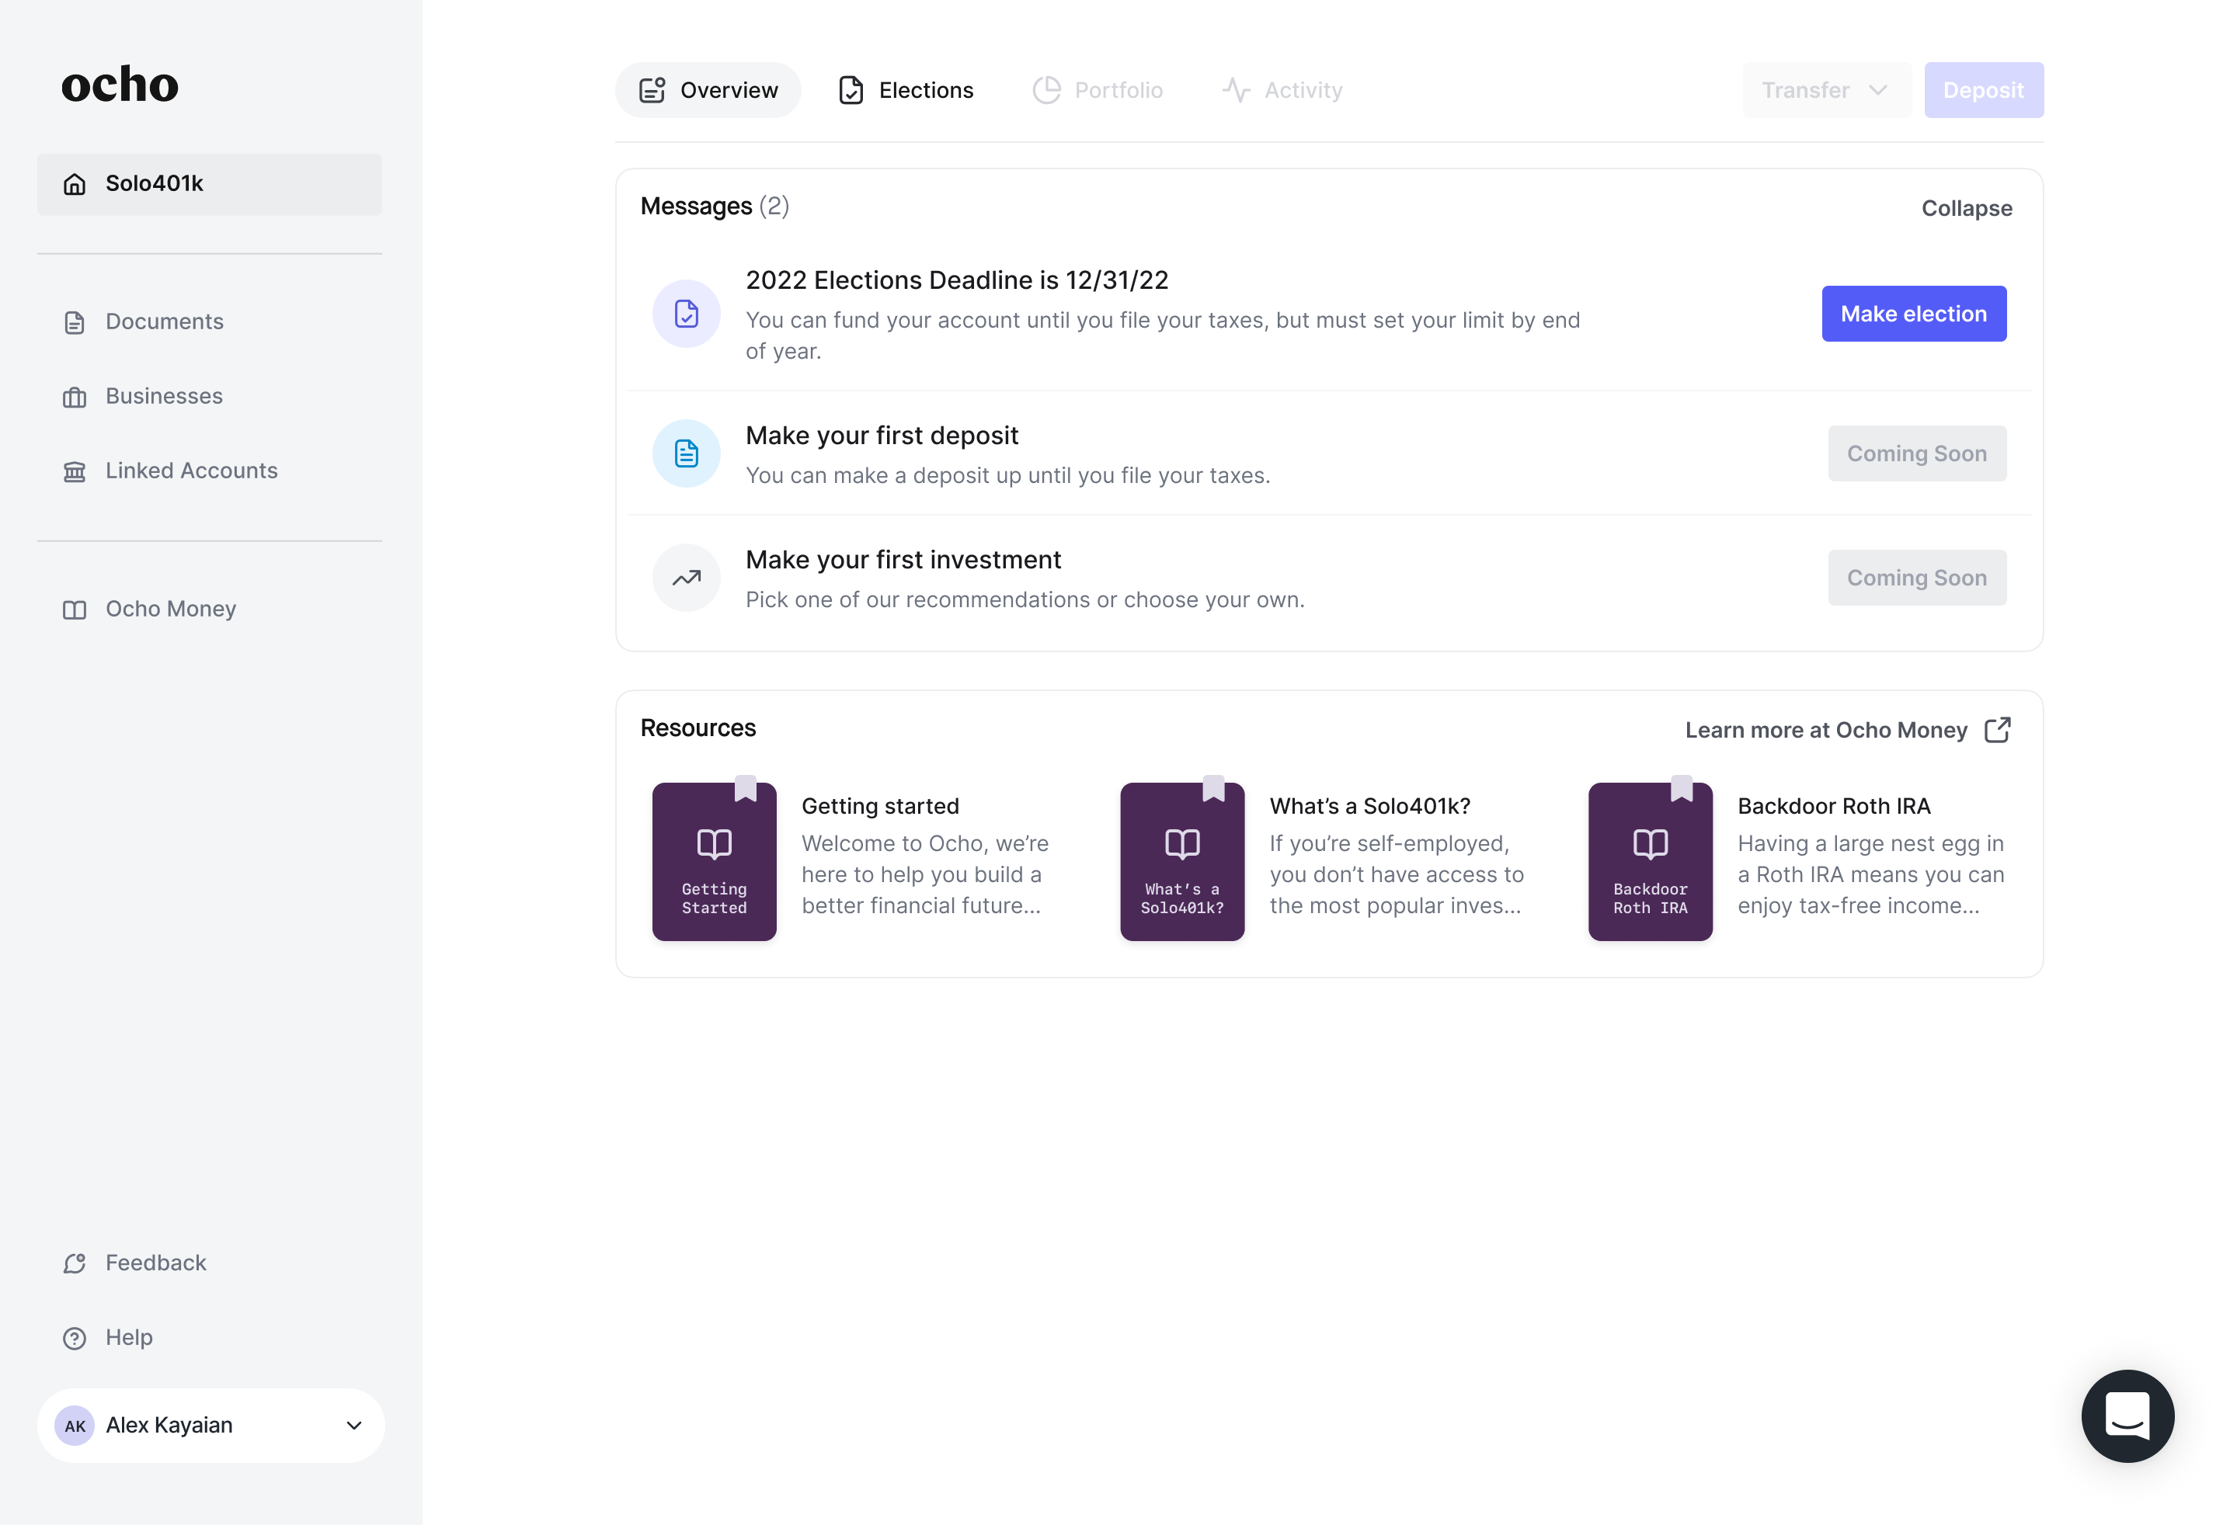
Task: Click the Messages (2) heading
Action: pos(715,207)
